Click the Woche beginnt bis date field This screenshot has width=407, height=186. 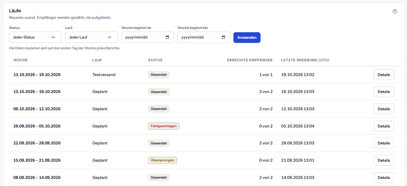(x=204, y=37)
